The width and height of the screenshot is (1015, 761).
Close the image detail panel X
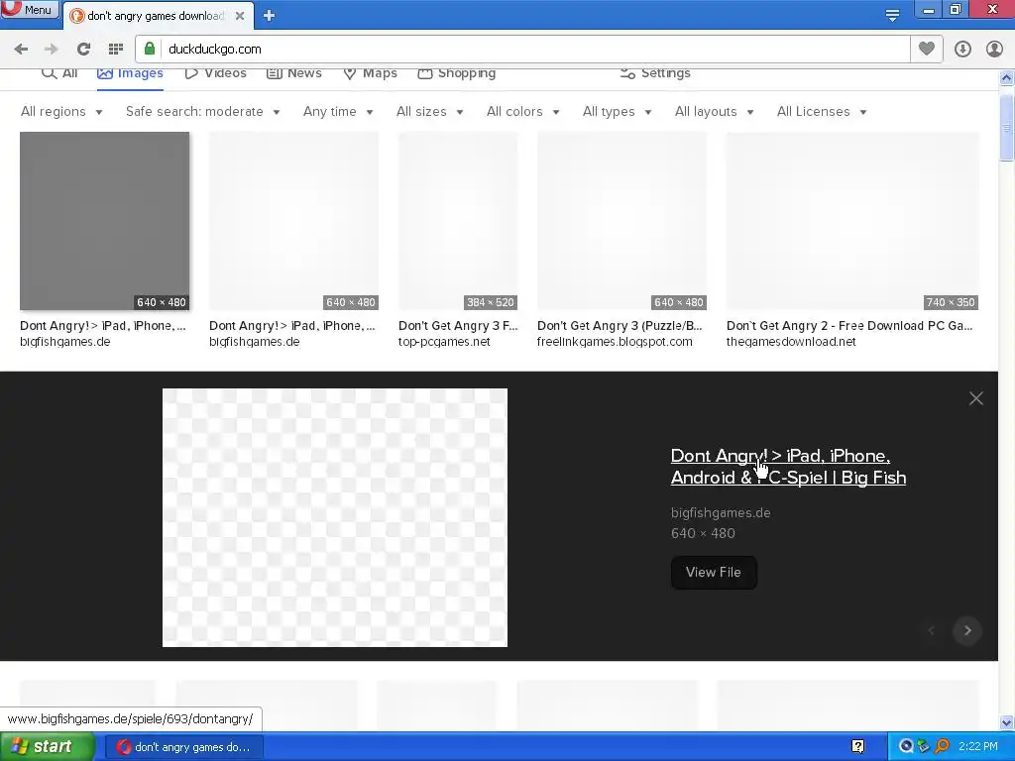(x=976, y=398)
